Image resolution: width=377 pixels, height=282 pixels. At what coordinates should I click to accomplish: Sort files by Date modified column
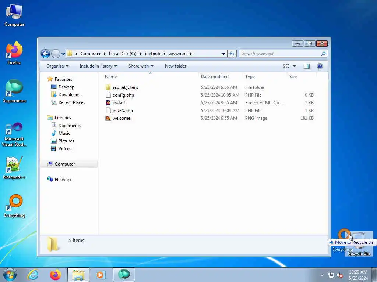pyautogui.click(x=221, y=77)
